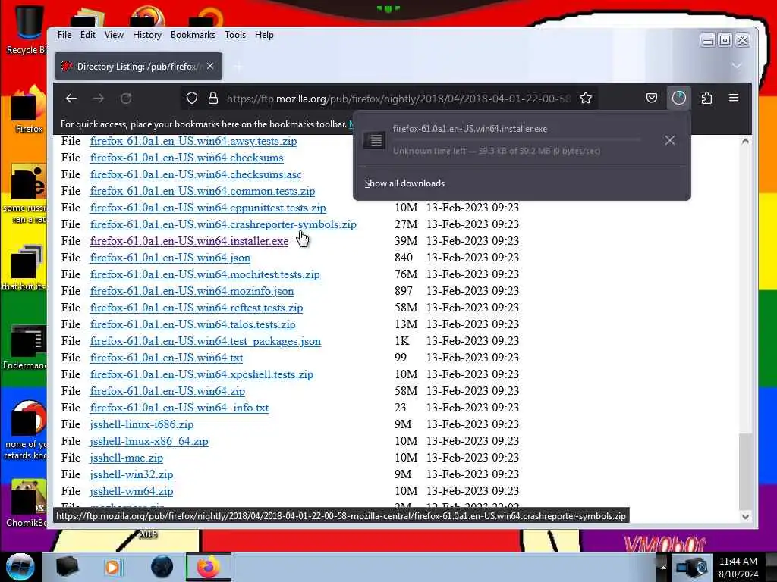Reload the page with the refresh icon
The height and width of the screenshot is (582, 777).
126,99
